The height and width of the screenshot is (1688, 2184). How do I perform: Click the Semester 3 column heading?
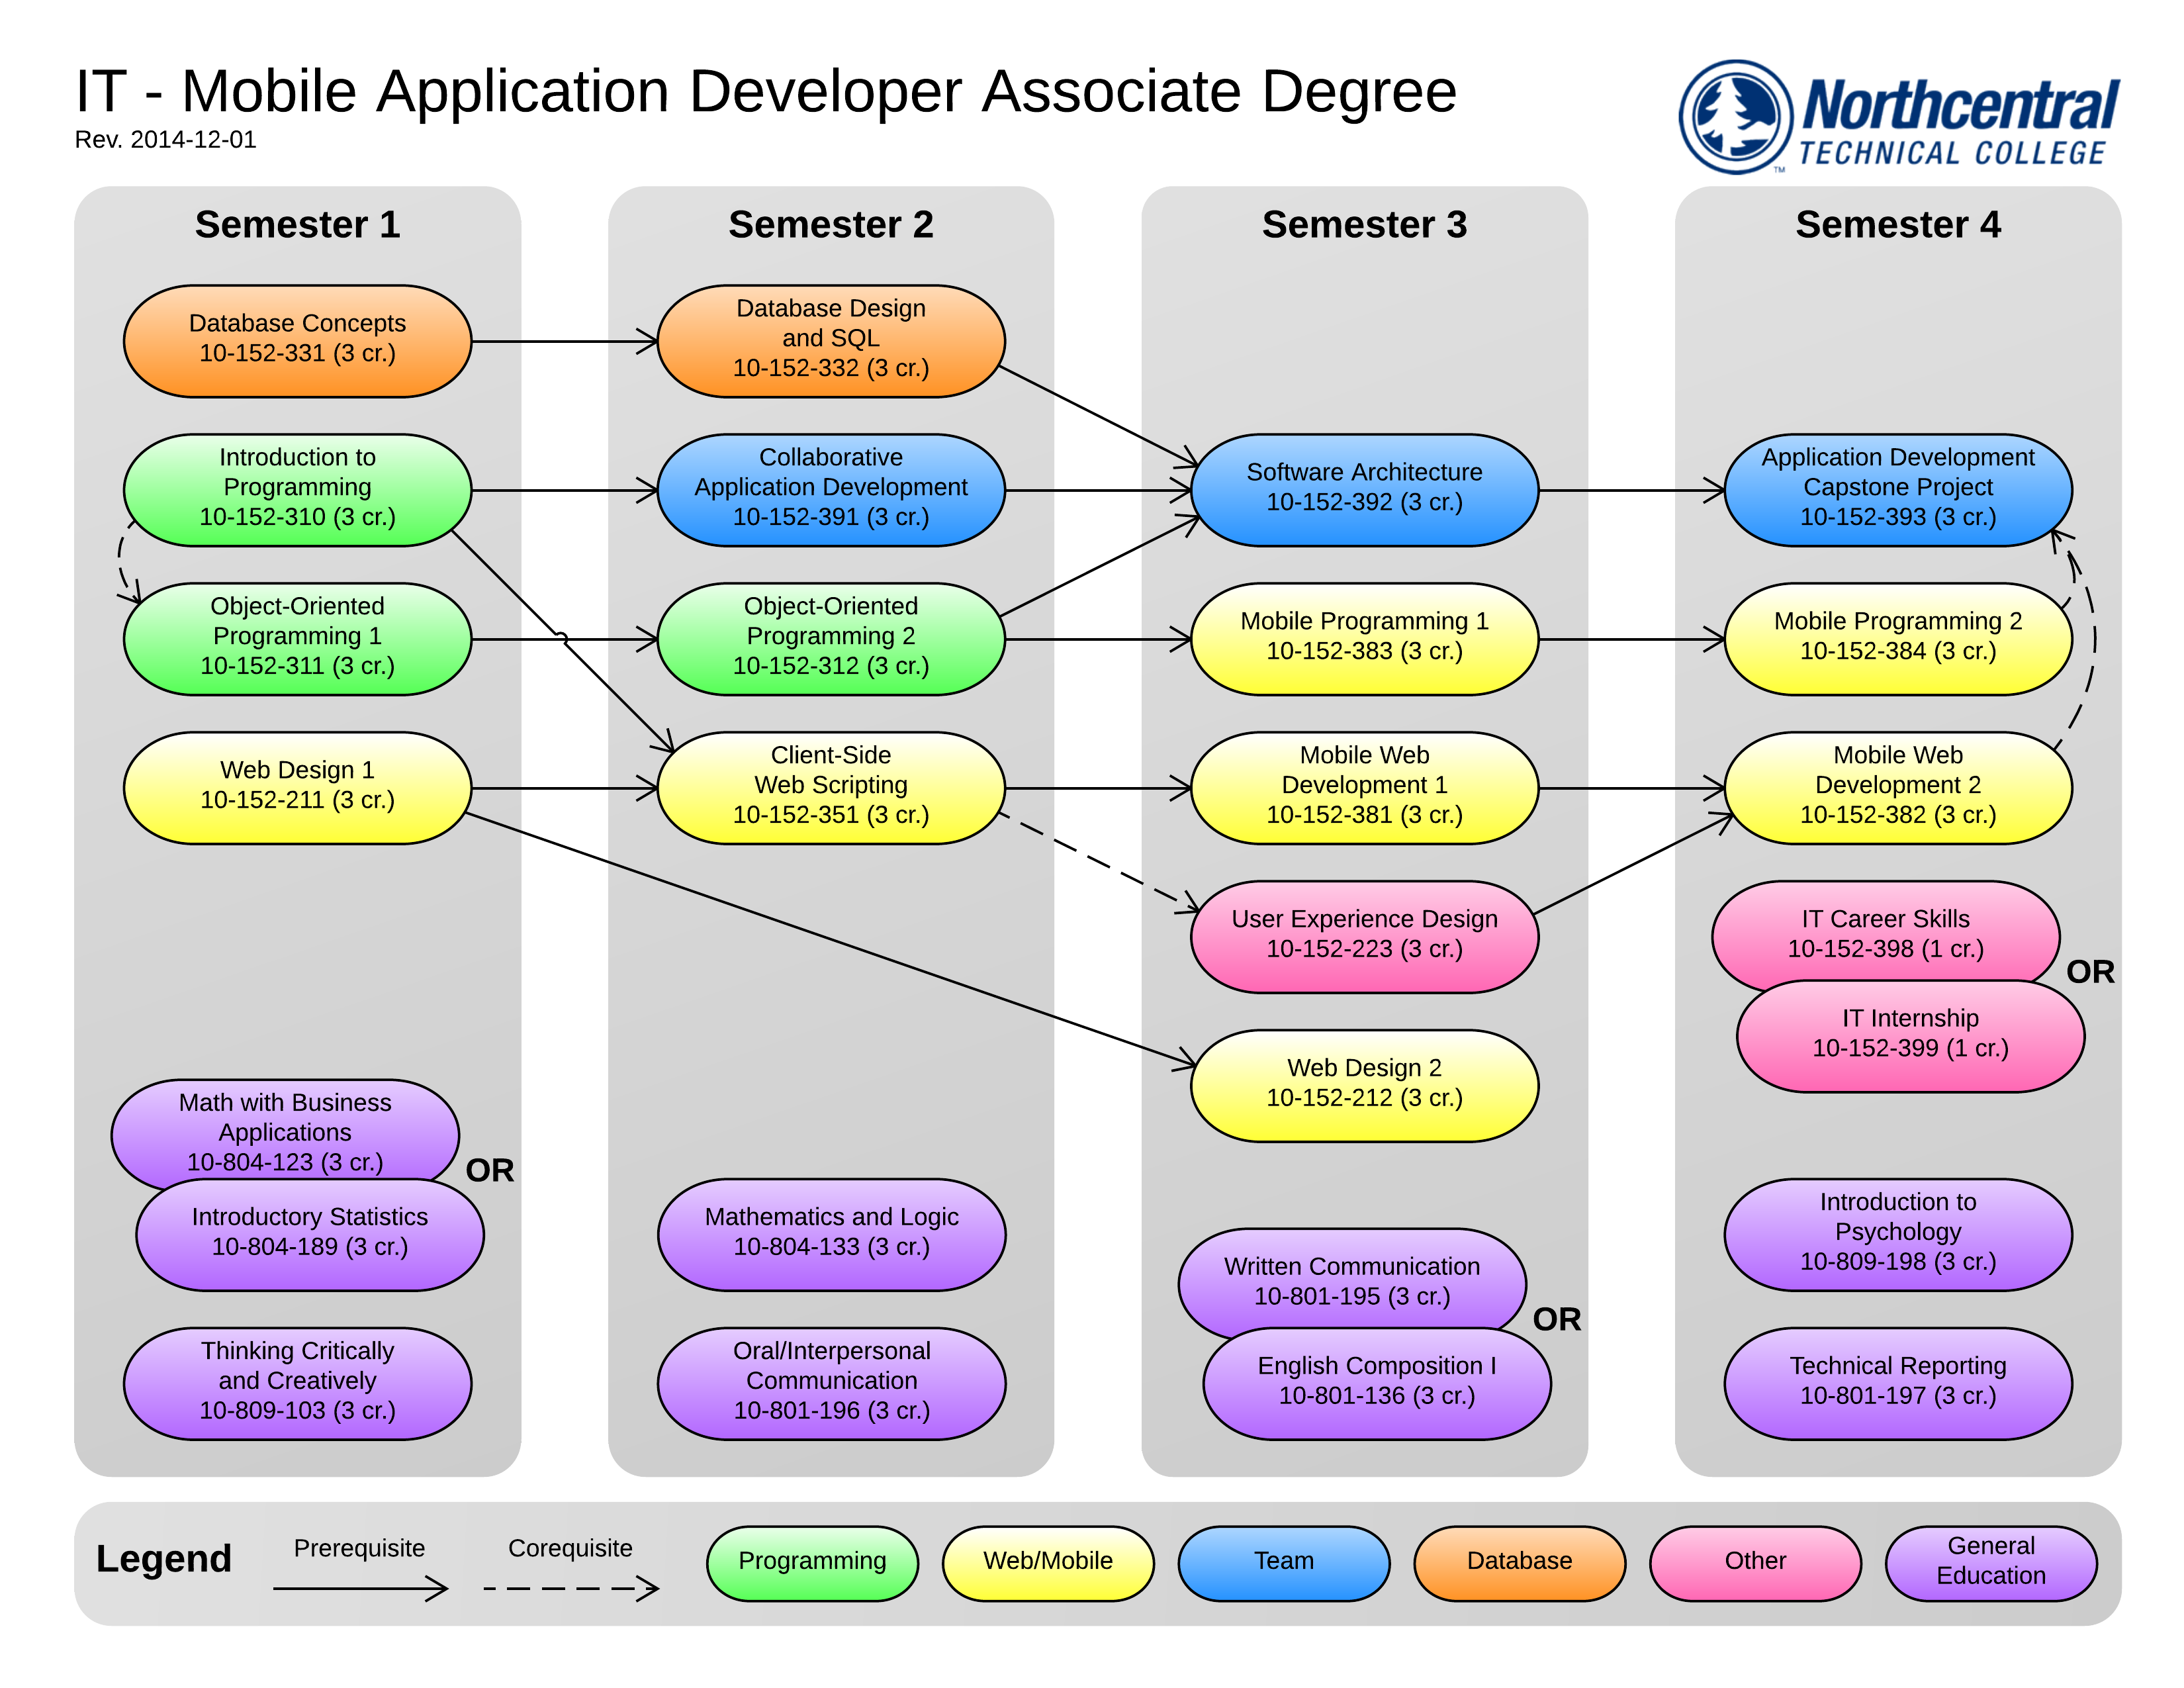click(1363, 224)
